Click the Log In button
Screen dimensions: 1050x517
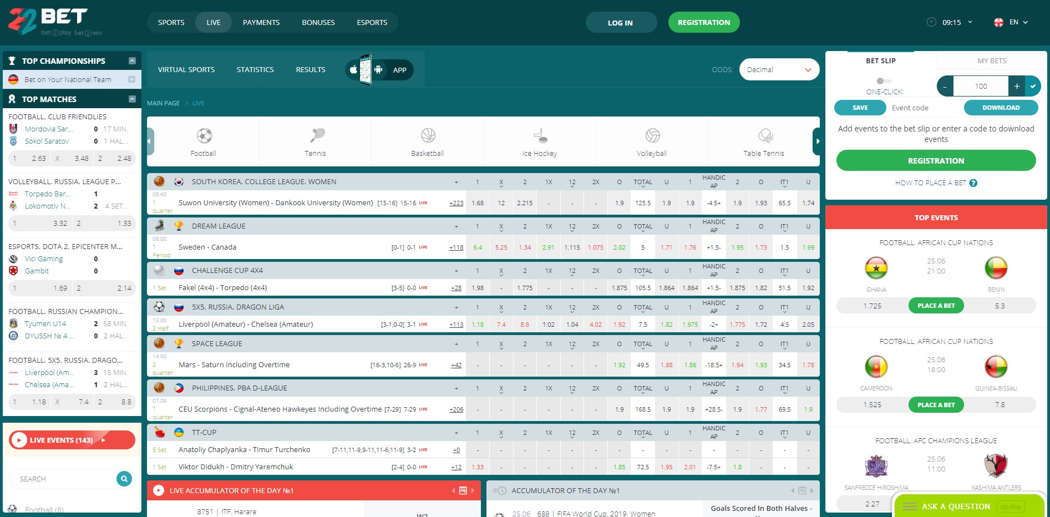click(x=621, y=22)
